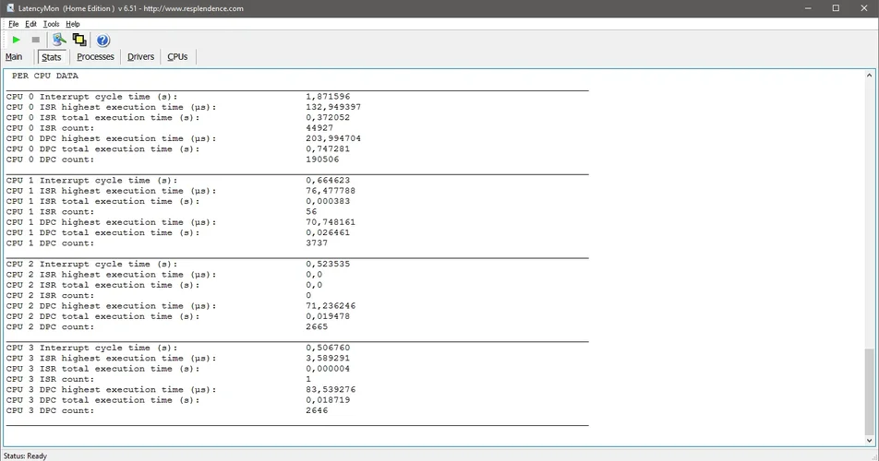
Task: Click the vertical scrollbar thumb
Action: (x=870, y=391)
